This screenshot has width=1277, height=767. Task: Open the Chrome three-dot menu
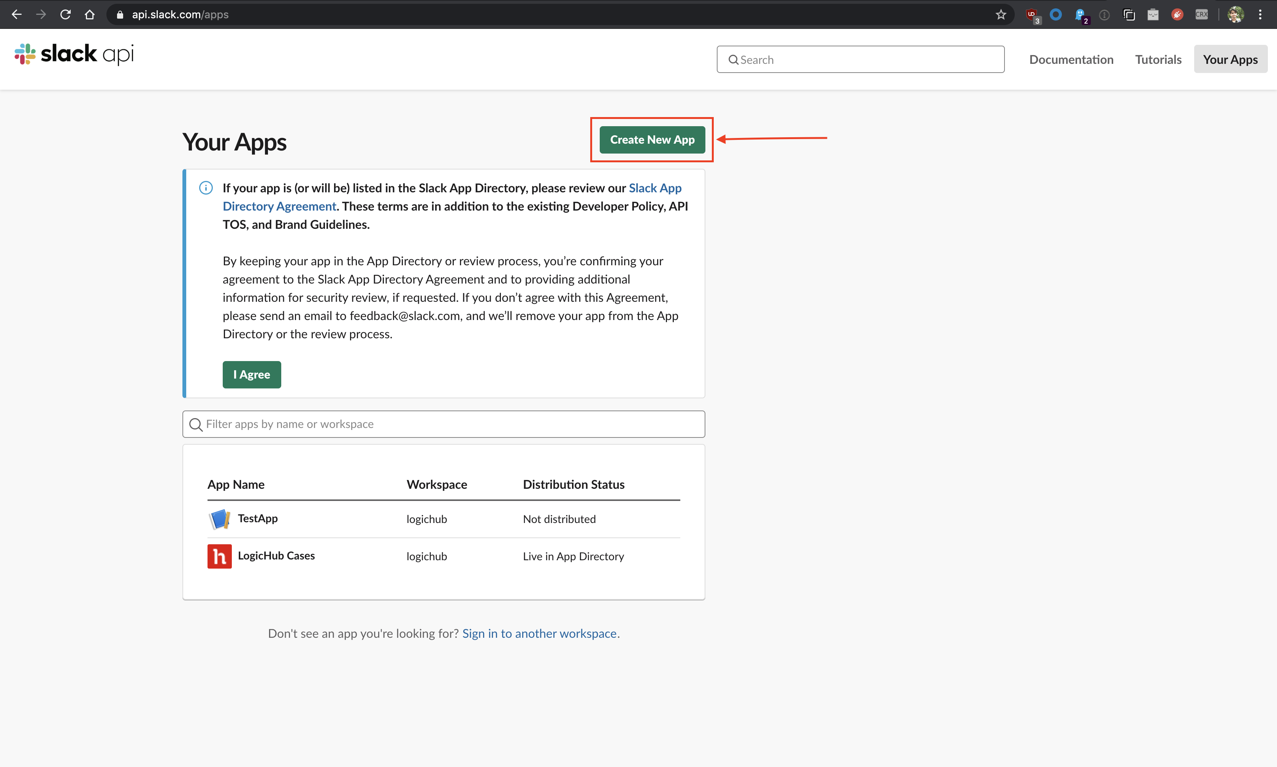point(1260,14)
